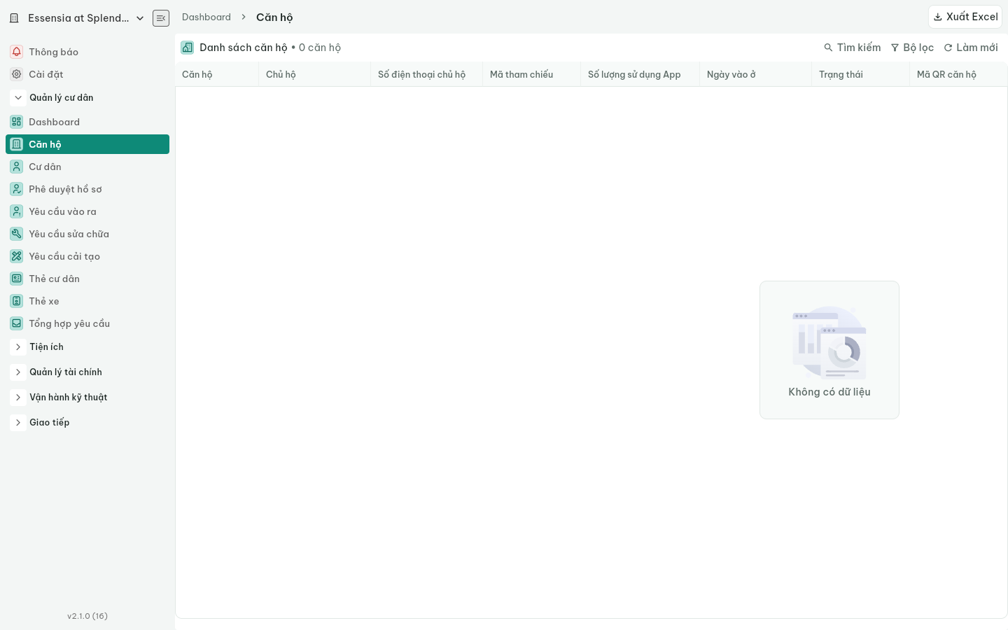Viewport: 1008px width, 630px height.
Task: Click the Yêu cầu sửa chữa wrench icon
Action: 17,234
